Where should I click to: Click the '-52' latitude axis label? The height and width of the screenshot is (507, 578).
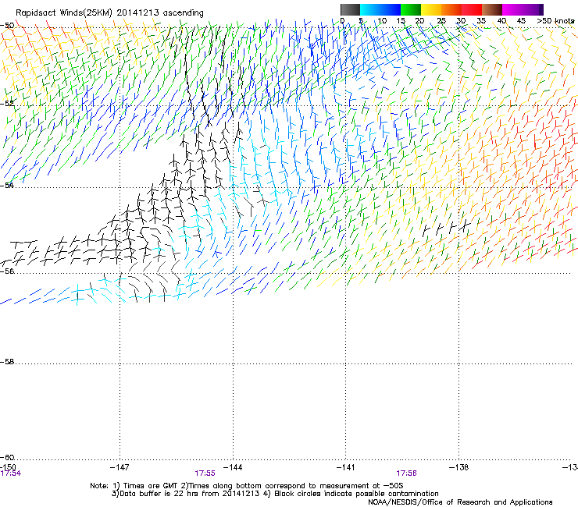click(x=7, y=104)
